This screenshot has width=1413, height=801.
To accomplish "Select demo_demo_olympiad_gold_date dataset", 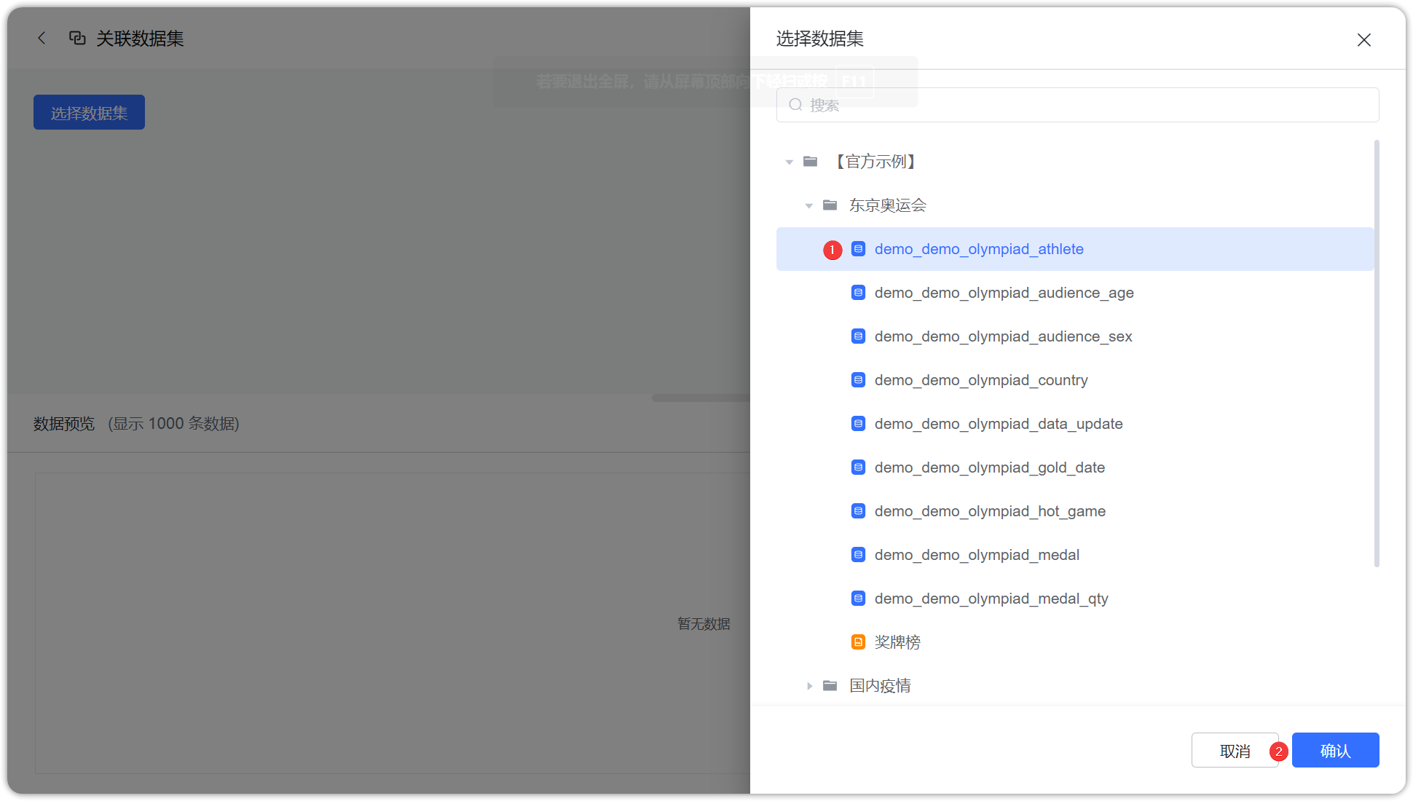I will tap(1075, 467).
